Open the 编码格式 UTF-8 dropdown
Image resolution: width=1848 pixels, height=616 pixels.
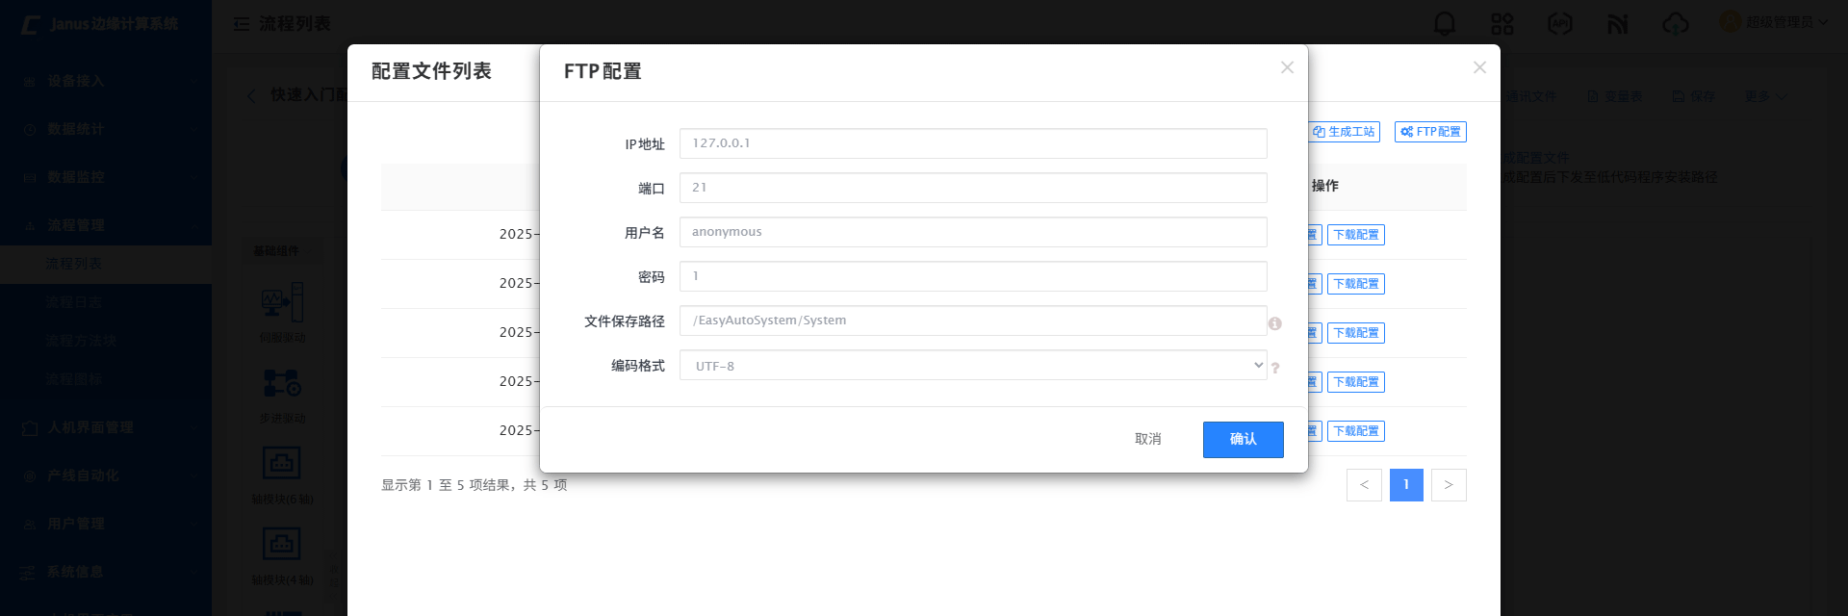[x=972, y=366]
